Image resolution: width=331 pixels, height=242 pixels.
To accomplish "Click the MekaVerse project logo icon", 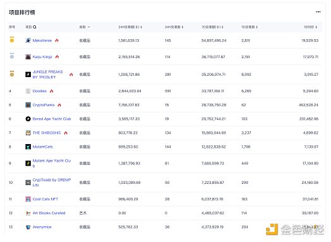I will coord(28,40).
